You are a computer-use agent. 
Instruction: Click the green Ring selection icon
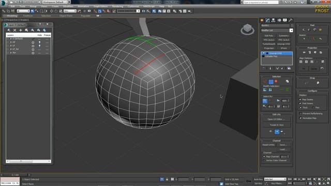(288, 90)
